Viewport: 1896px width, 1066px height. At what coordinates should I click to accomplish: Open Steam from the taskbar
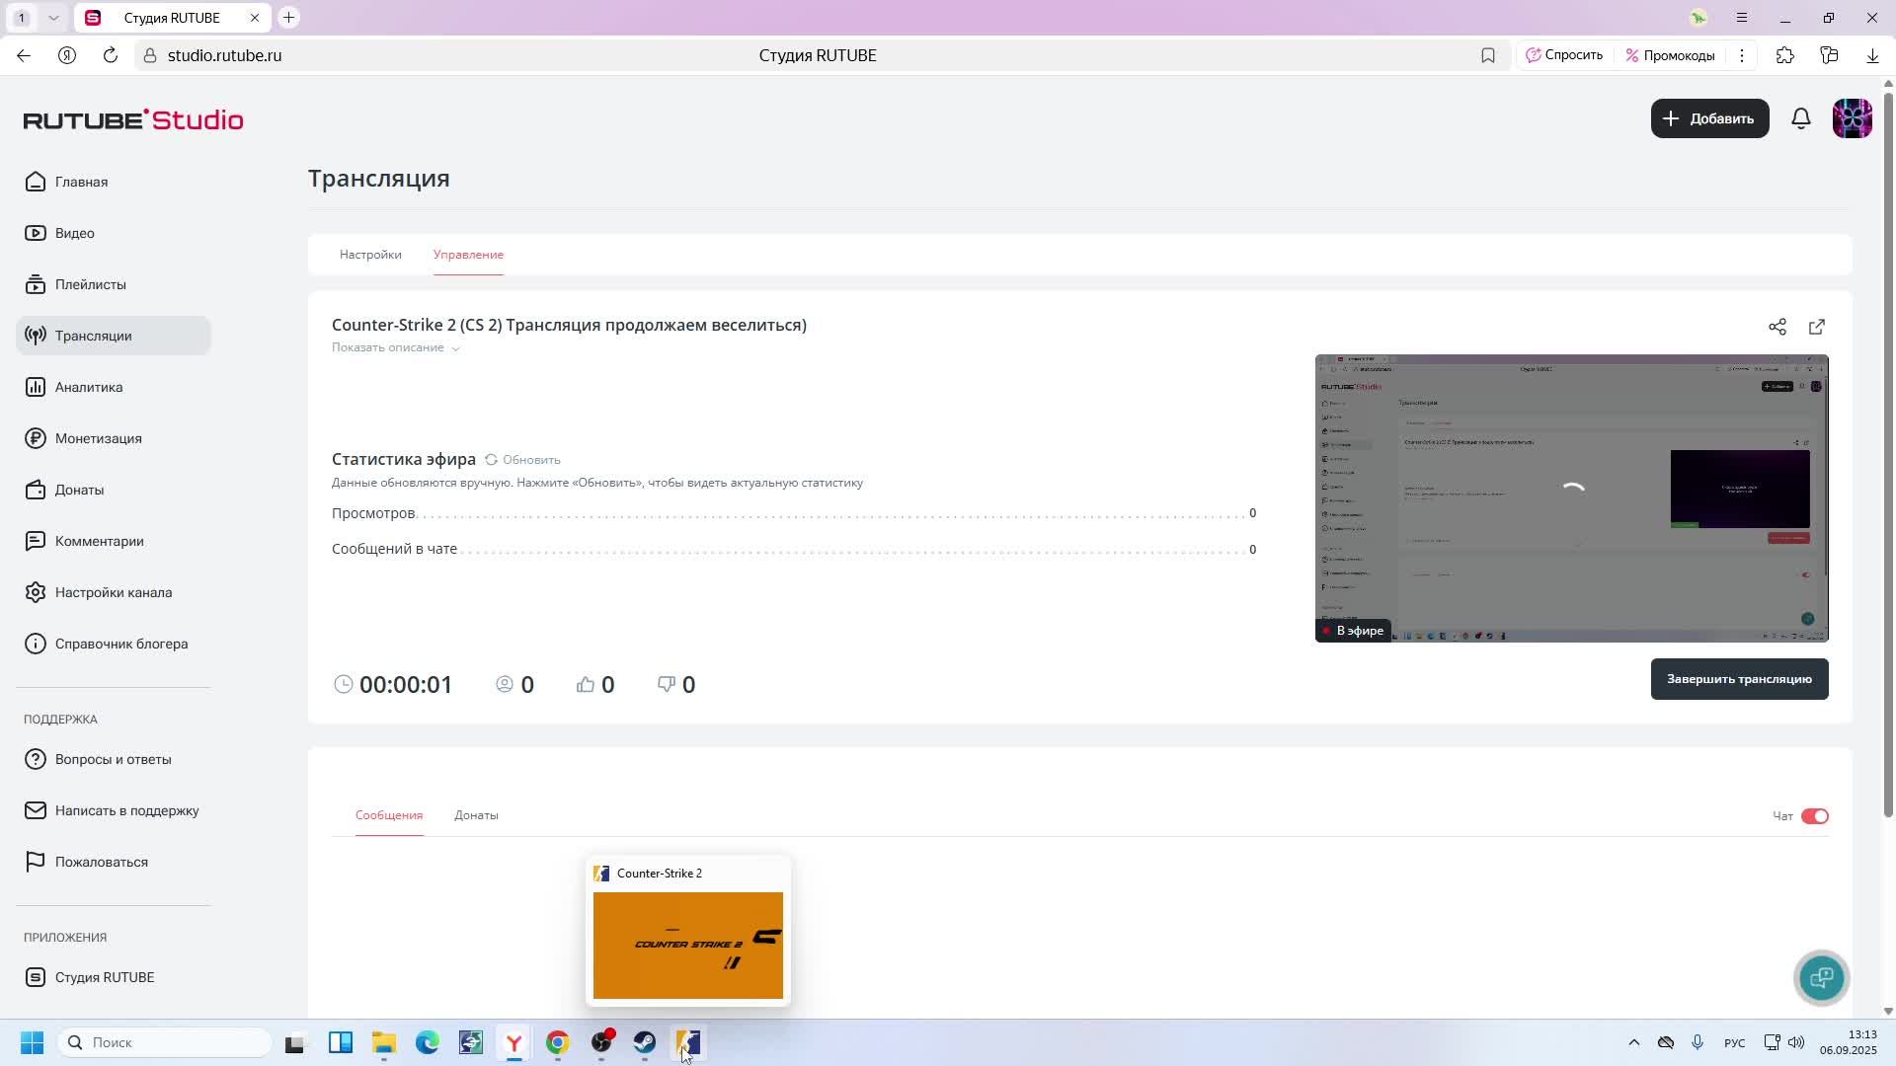[645, 1042]
